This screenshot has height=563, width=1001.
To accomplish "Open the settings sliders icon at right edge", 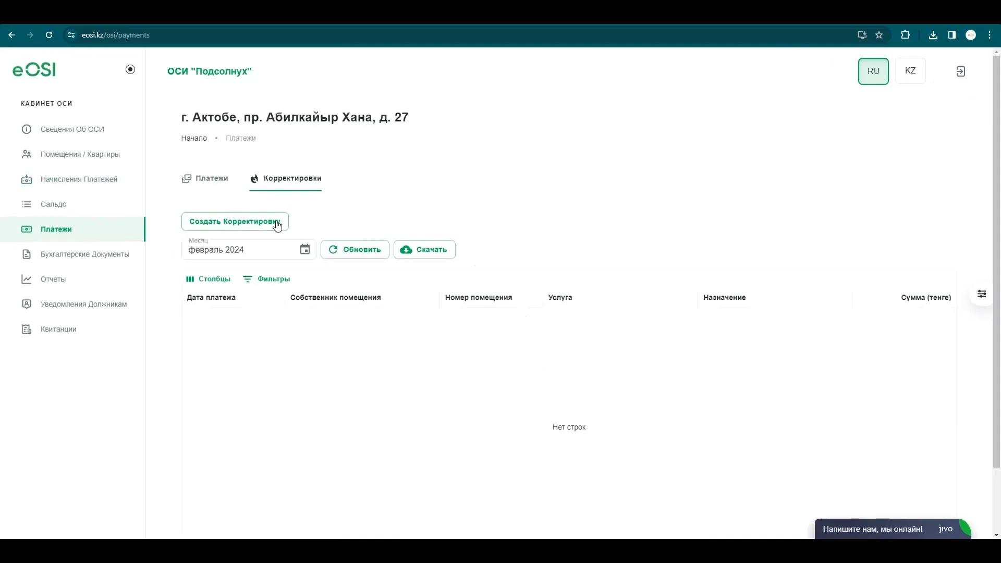I will (x=982, y=294).
